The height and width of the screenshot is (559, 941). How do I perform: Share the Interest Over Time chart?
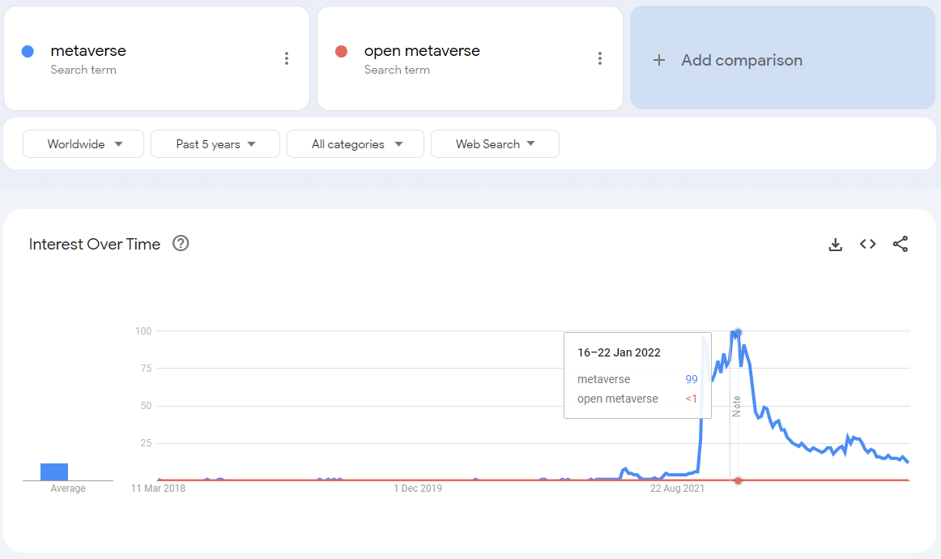pyautogui.click(x=901, y=245)
